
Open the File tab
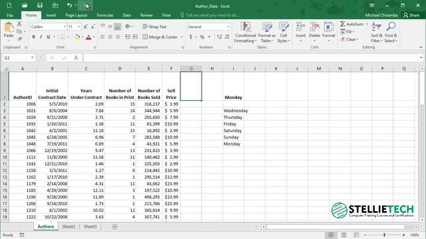[10, 15]
